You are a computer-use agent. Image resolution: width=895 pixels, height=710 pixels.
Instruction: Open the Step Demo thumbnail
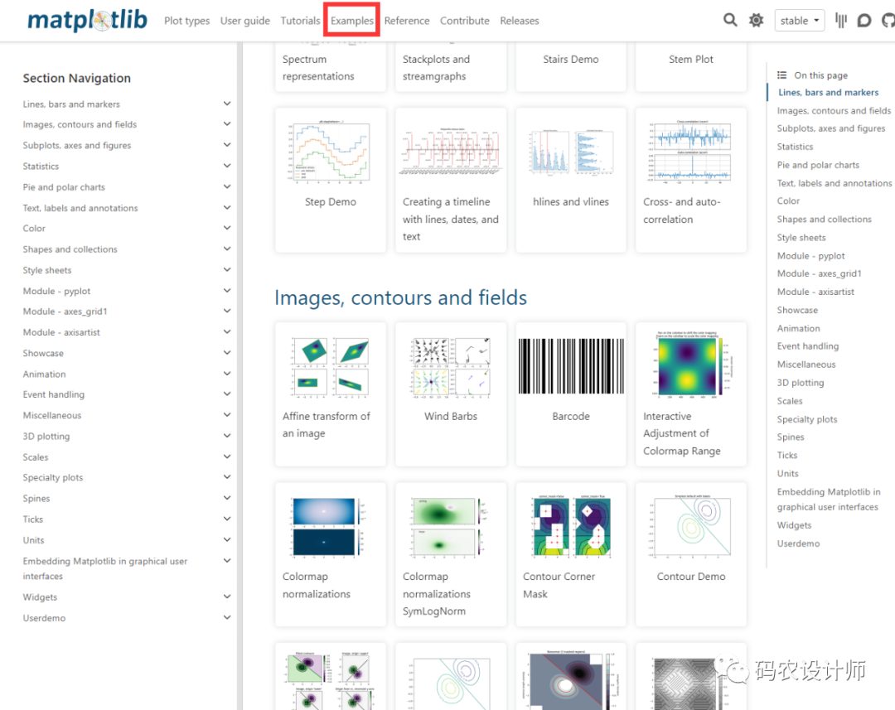330,152
